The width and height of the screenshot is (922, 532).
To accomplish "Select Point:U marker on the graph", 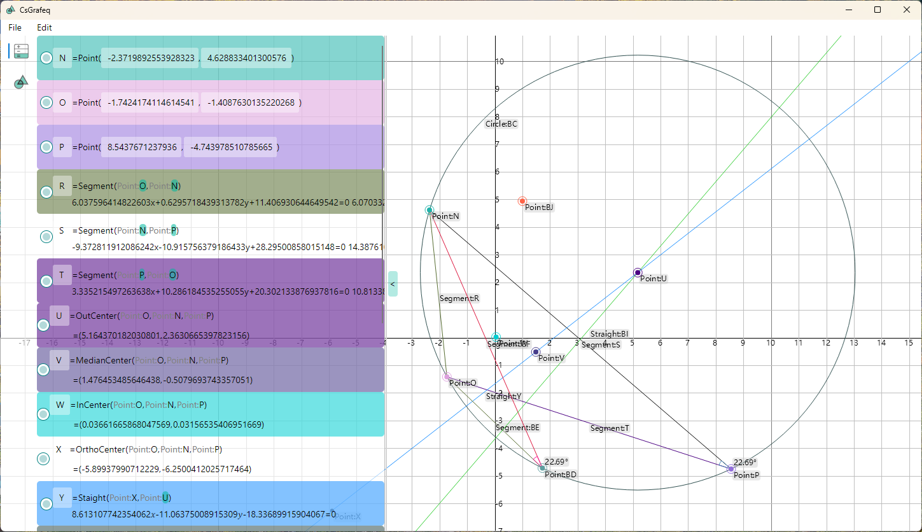I will coord(638,273).
